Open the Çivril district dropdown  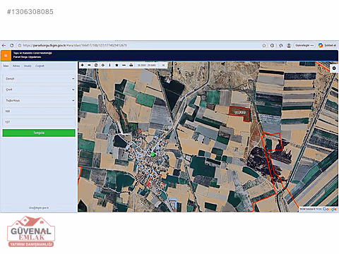(39, 90)
